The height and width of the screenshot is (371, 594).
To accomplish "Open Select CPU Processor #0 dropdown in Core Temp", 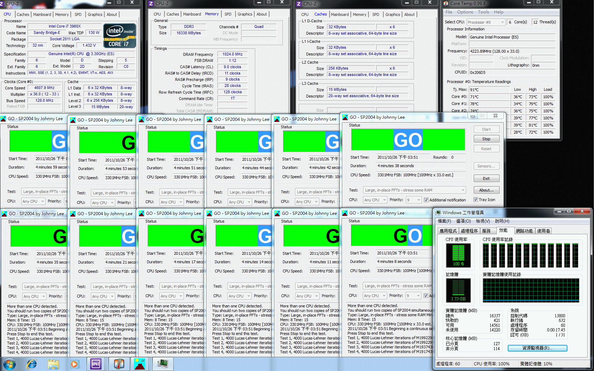I will (486, 22).
